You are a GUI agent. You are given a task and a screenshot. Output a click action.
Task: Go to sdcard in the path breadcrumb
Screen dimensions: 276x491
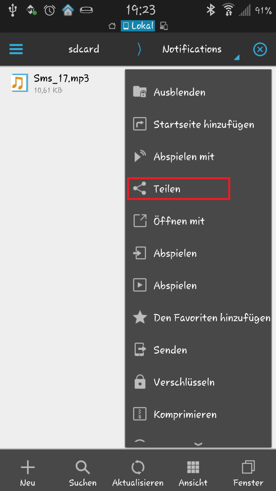tap(84, 49)
